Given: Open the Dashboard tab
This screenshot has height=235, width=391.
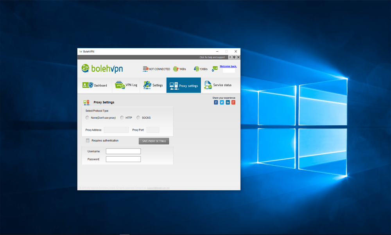Looking at the screenshot, I should pos(95,85).
